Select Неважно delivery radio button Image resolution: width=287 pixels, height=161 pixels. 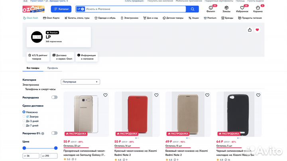24,112
